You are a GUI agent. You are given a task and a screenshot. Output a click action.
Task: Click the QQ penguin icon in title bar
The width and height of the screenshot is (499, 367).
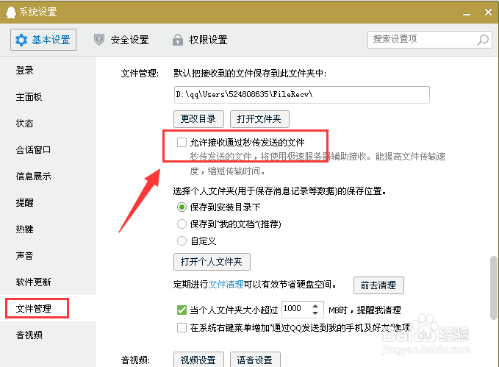click(x=11, y=13)
